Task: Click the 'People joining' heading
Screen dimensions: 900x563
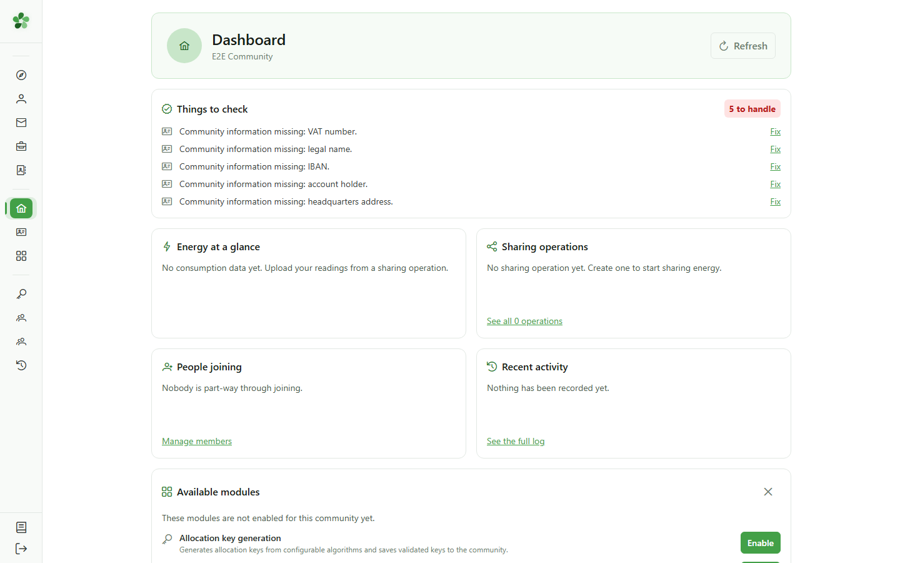Action: pyautogui.click(x=209, y=367)
